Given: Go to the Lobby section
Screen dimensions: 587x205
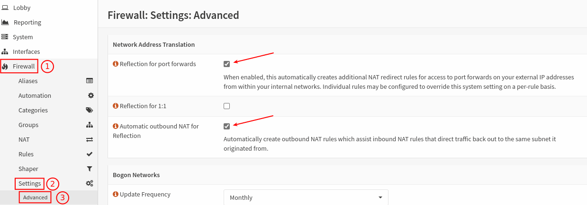Looking at the screenshot, I should point(22,8).
